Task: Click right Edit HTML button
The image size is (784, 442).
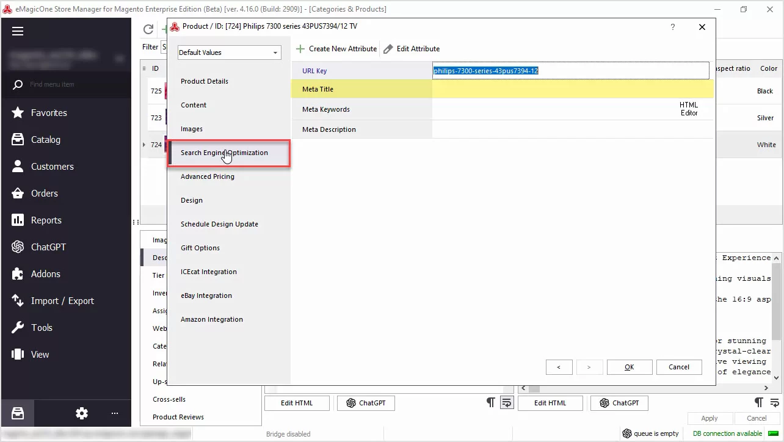Action: (550, 403)
